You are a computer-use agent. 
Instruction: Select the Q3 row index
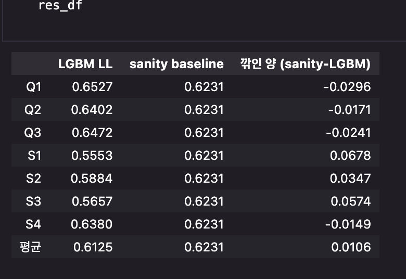point(33,132)
